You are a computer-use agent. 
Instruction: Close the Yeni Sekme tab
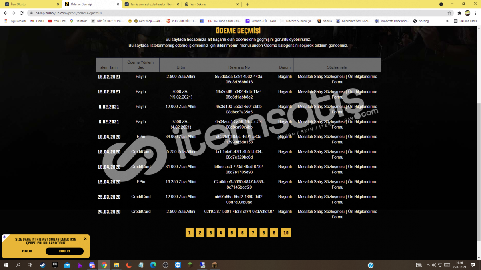(238, 4)
